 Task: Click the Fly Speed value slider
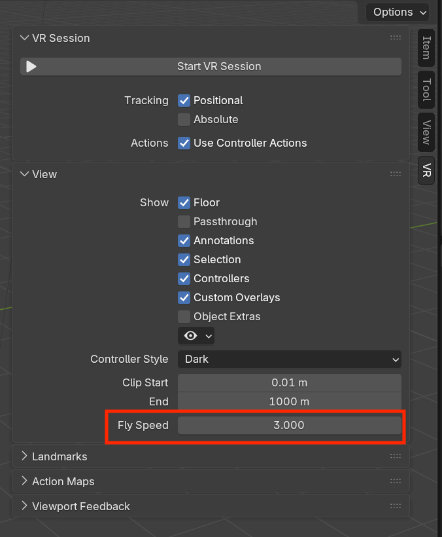click(289, 426)
